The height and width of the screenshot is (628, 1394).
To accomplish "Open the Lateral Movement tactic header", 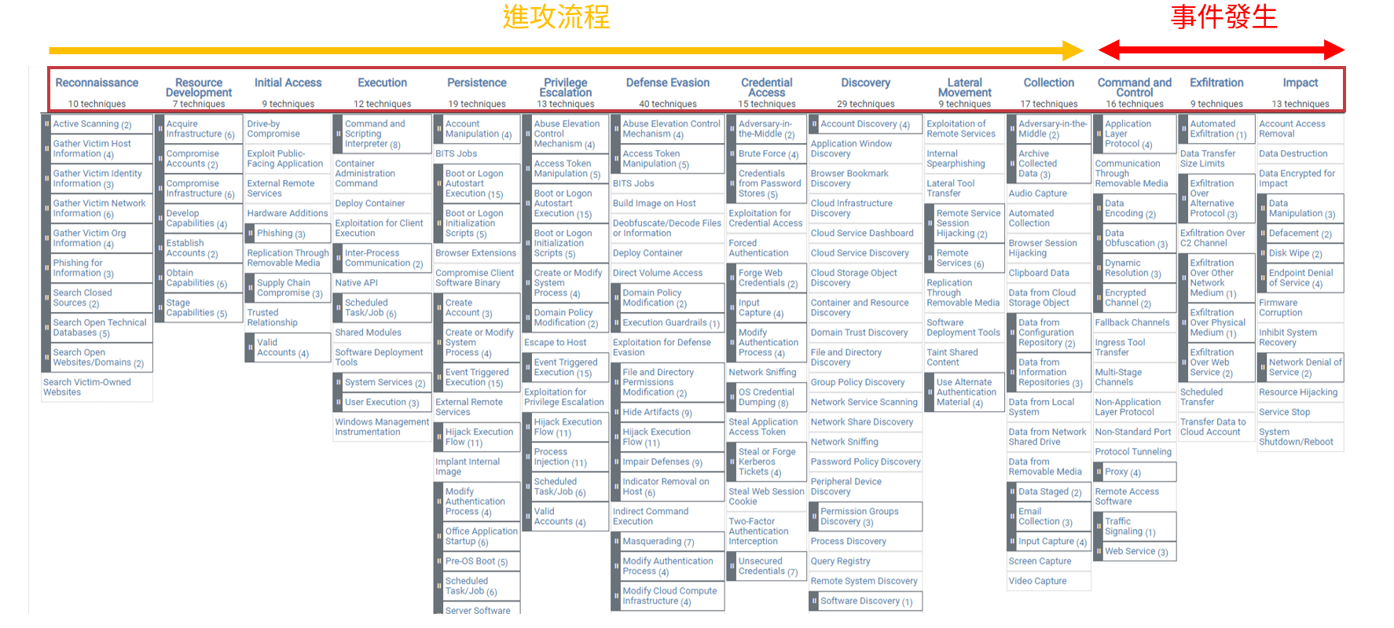I will coord(965,87).
